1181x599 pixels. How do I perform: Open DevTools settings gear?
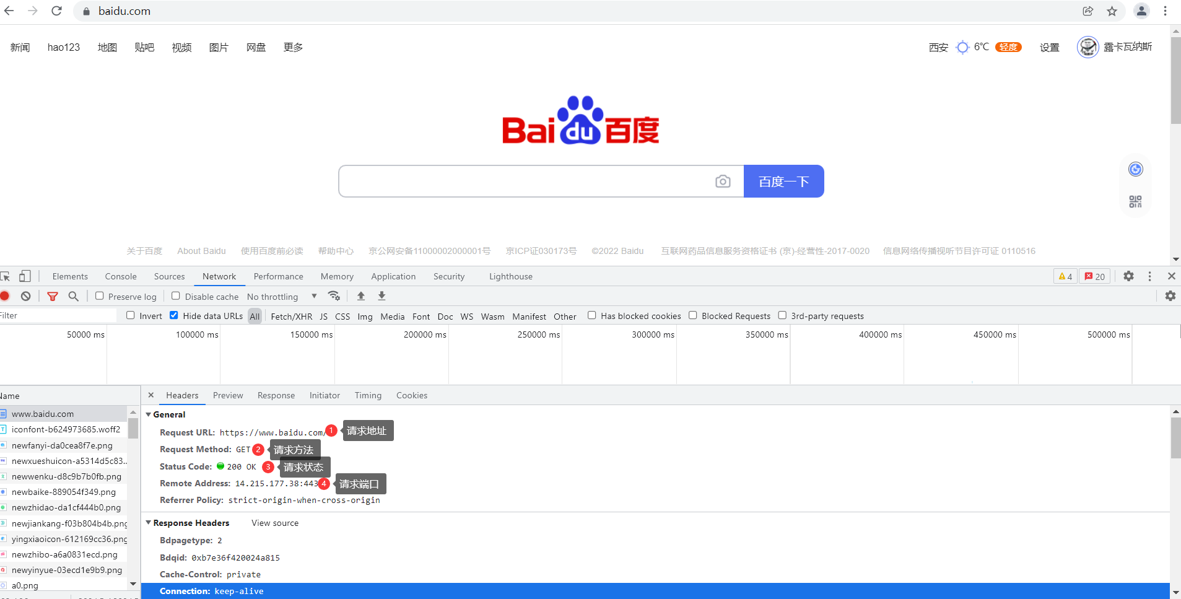(x=1129, y=276)
